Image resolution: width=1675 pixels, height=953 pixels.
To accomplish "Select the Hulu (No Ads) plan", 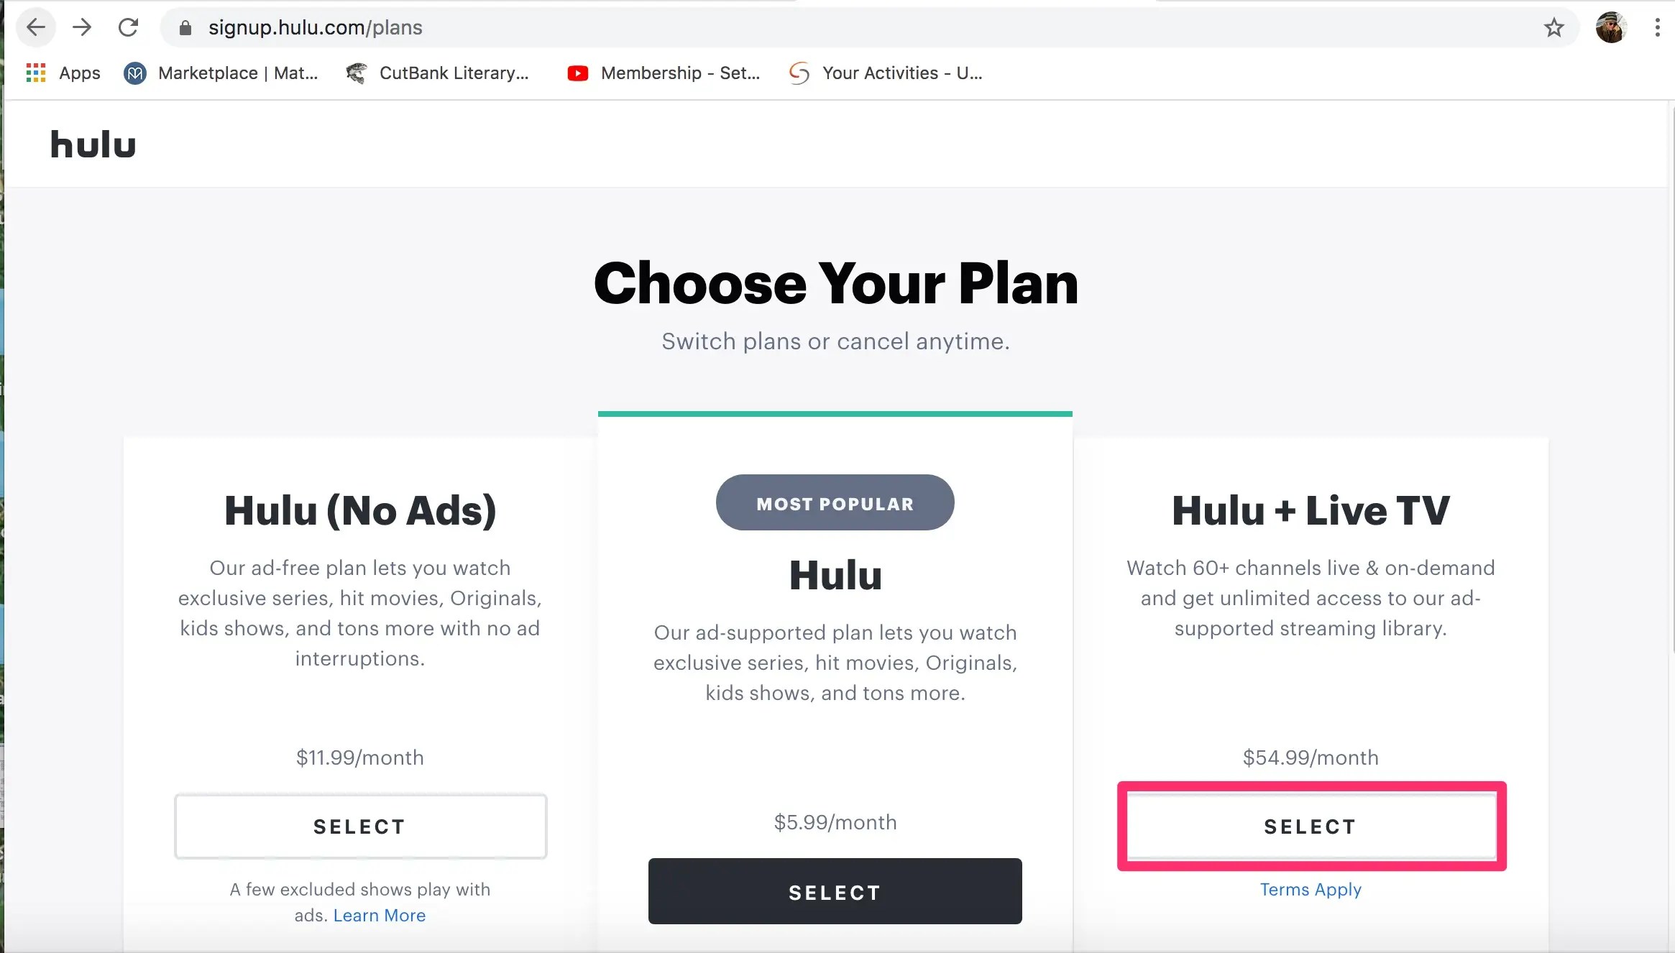I will pos(360,827).
